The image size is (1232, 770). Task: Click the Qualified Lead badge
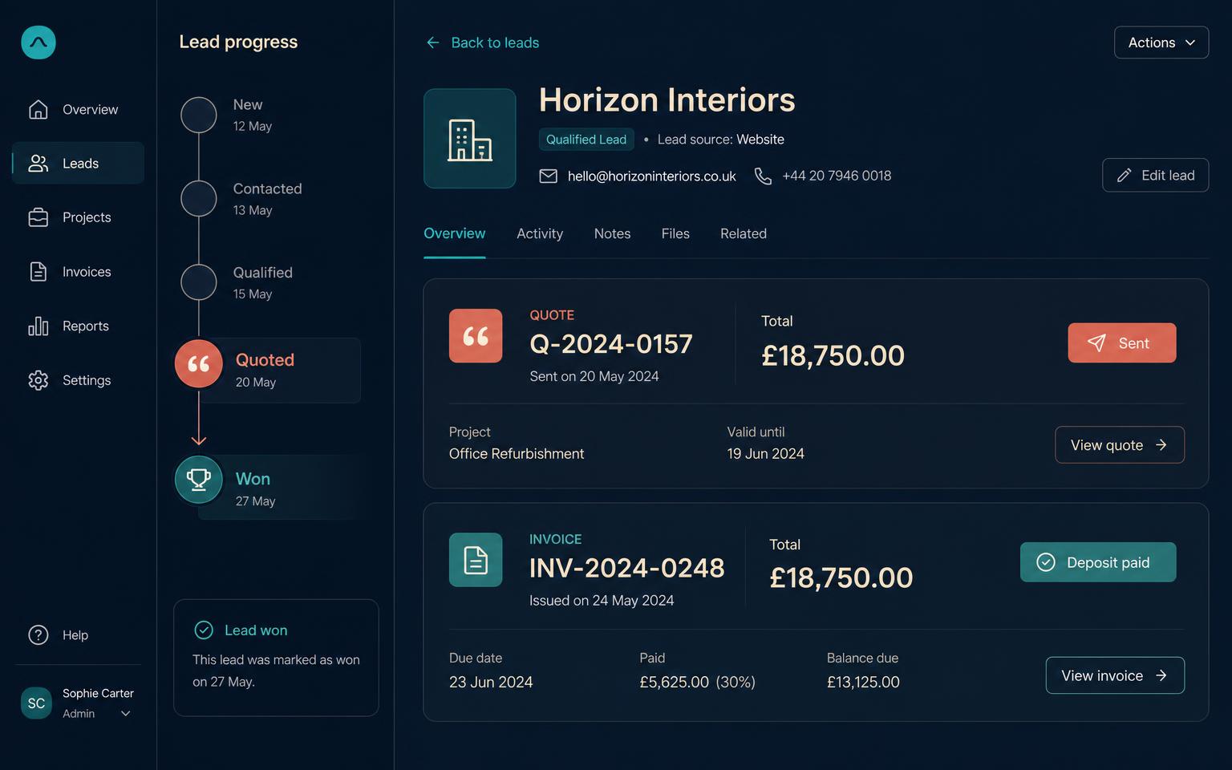tap(586, 140)
